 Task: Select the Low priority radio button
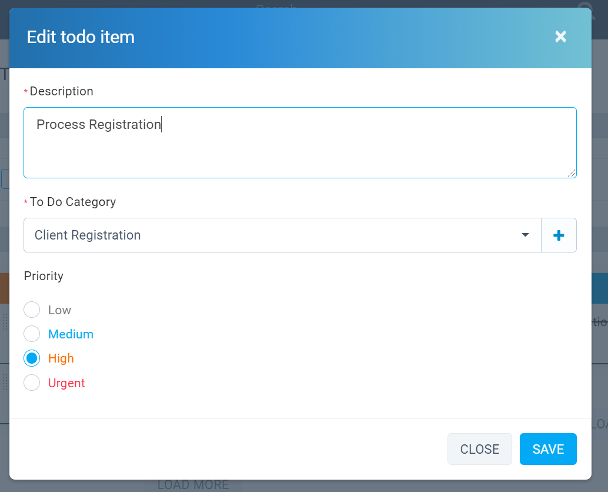[32, 310]
